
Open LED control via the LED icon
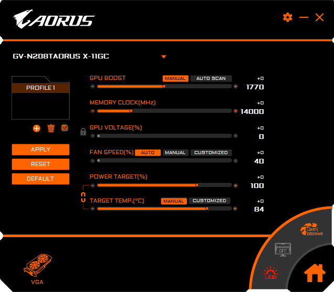click(x=271, y=273)
